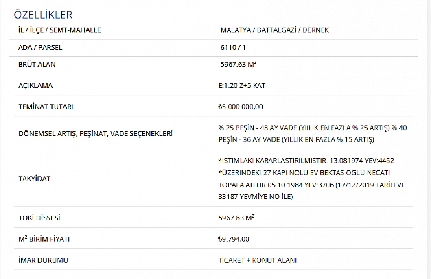Viewport: 431px width, 279px height.
Task: Select the ₺5.000.000,00 deposit amount
Action: [241, 107]
